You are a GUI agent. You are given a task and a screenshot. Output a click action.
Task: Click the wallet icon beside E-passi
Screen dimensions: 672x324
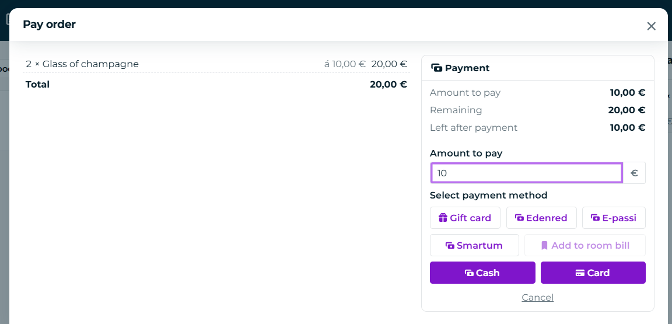click(595, 218)
